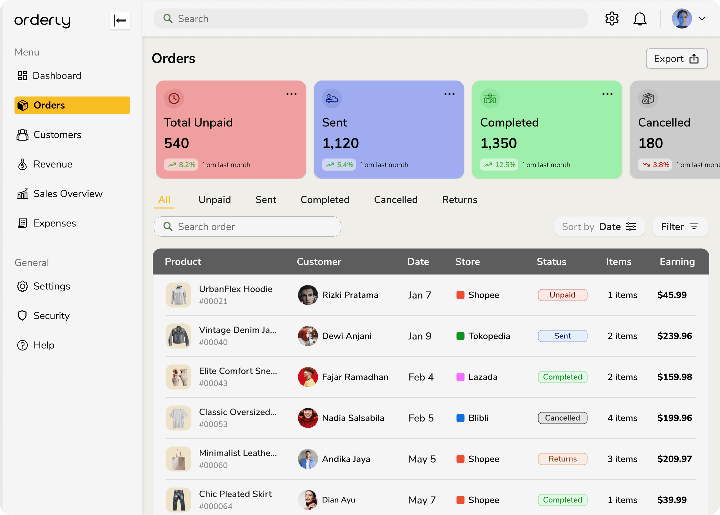Click the cancelled package icon on card
The width and height of the screenshot is (720, 515).
pos(648,98)
